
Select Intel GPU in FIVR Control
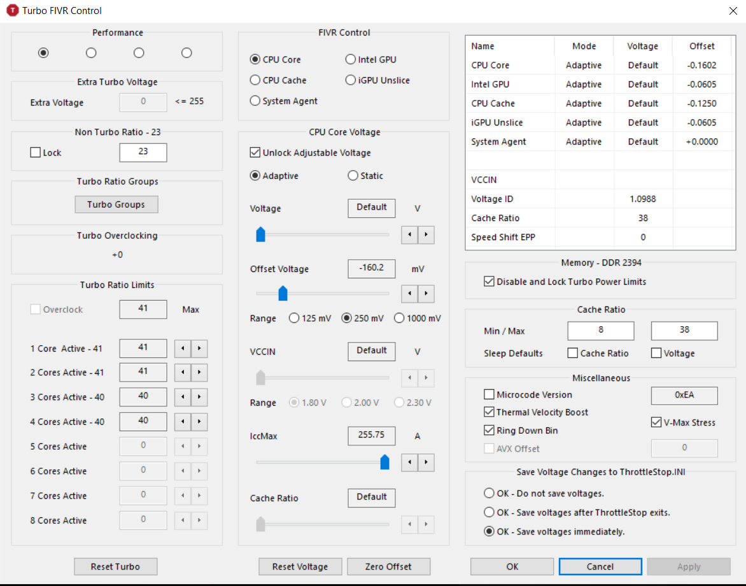371,59
